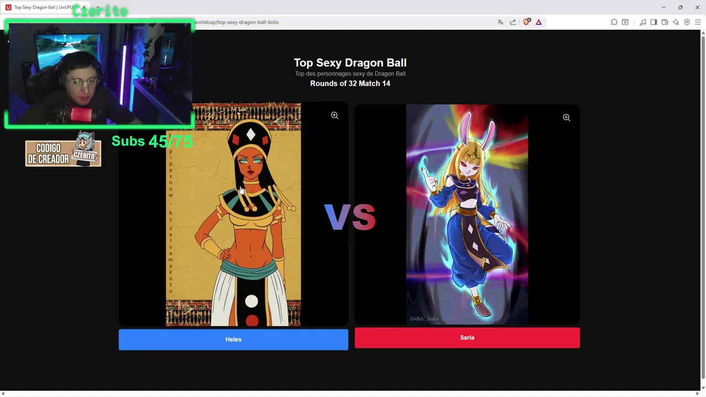706x397 pixels.
Task: Open Leo AI sparkle icon
Action: click(x=676, y=22)
